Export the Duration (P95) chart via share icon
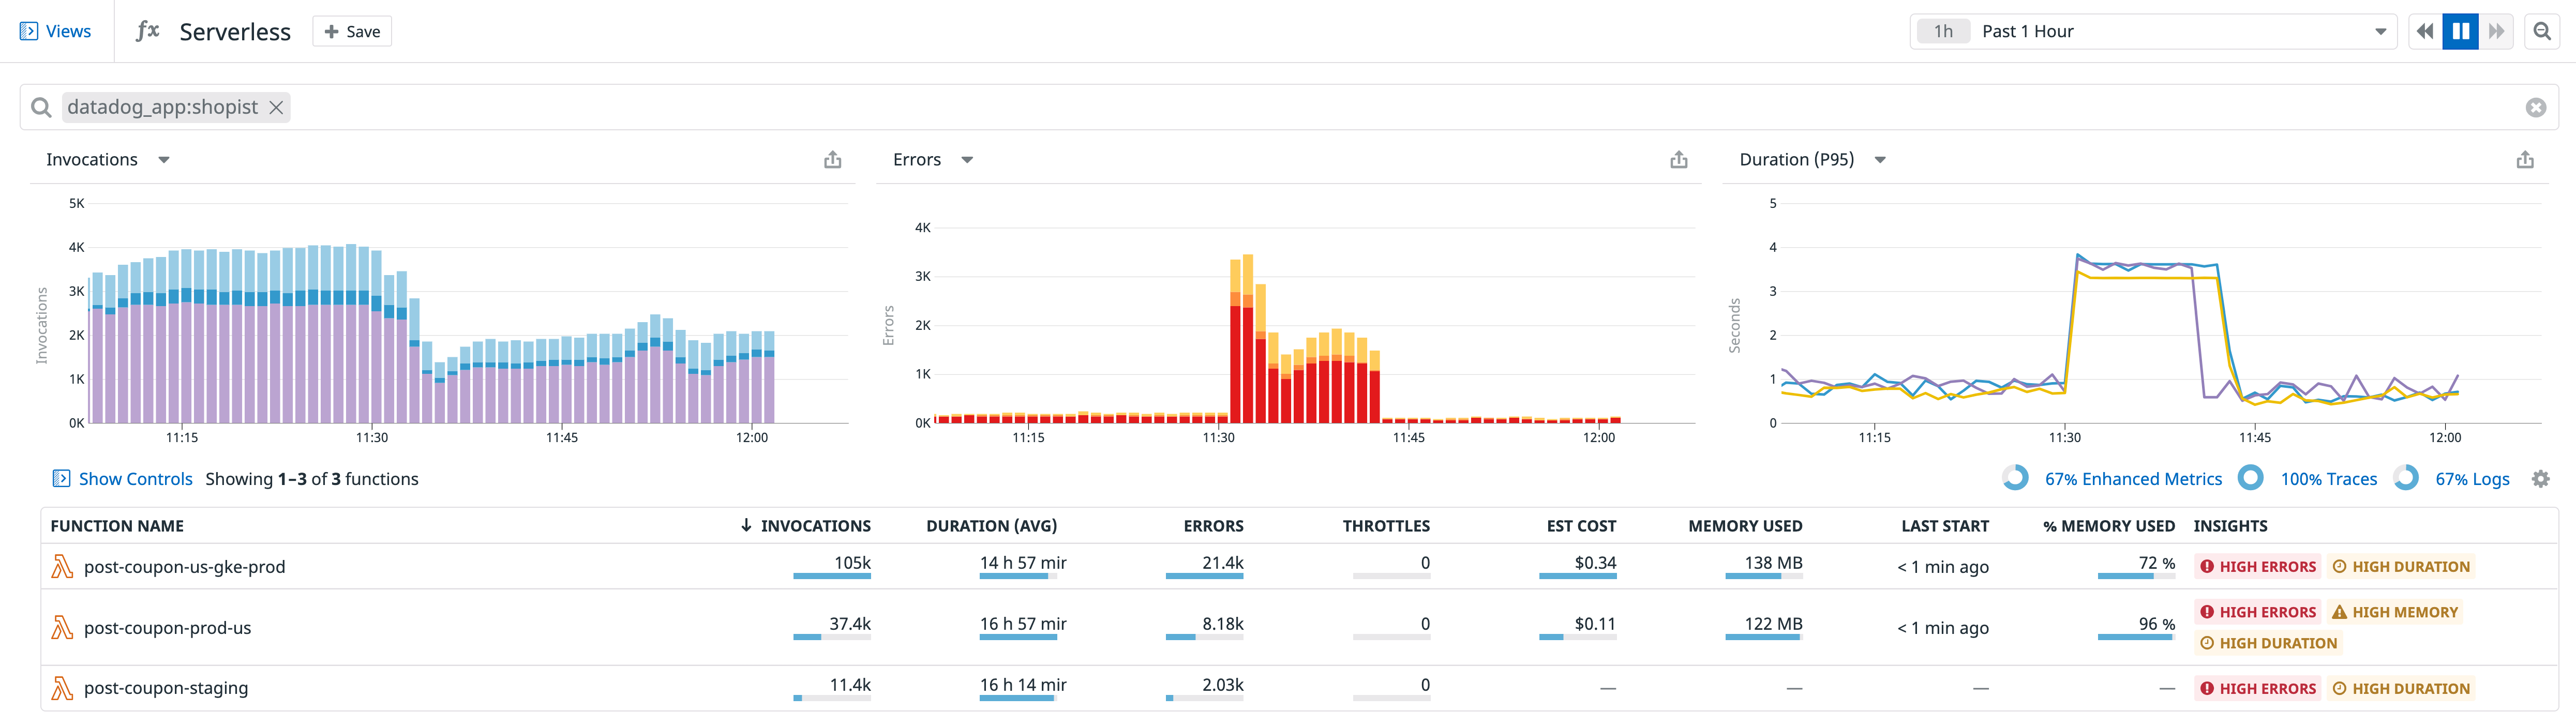The height and width of the screenshot is (727, 2576). click(2525, 159)
